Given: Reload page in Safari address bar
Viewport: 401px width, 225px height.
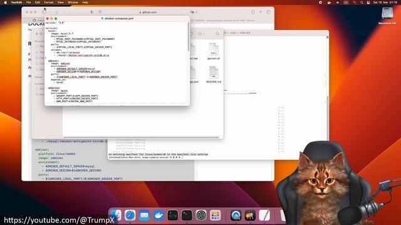Looking at the screenshot, I should pos(197,12).
